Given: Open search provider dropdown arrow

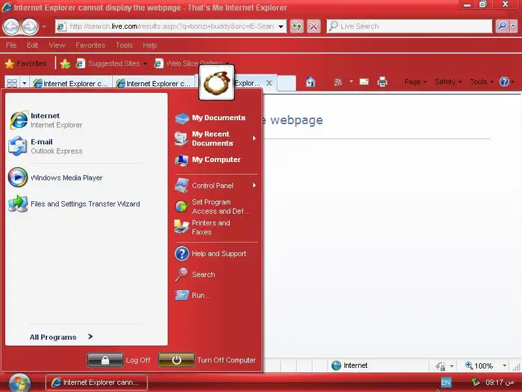Looking at the screenshot, I should coord(513,26).
